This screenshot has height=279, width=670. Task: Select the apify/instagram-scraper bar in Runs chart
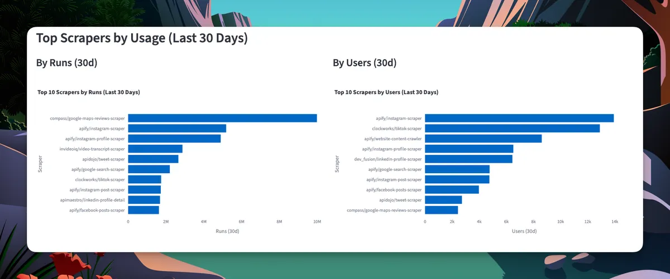177,129
